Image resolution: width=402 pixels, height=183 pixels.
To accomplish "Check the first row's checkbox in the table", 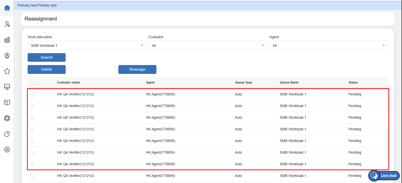I will click(x=32, y=95).
